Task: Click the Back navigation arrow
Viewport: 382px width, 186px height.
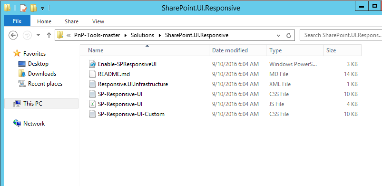Action: point(13,35)
